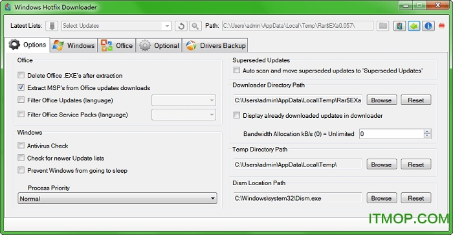453x235 pixels.
Task: Click the top Path text field
Action: (298, 26)
